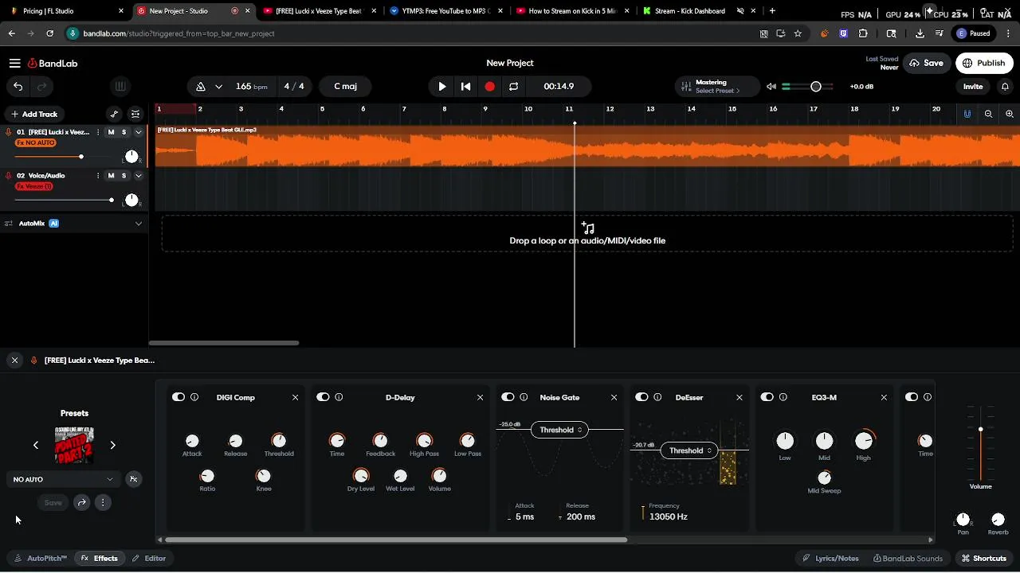Click the Add Track button
1020x573 pixels.
(33, 114)
